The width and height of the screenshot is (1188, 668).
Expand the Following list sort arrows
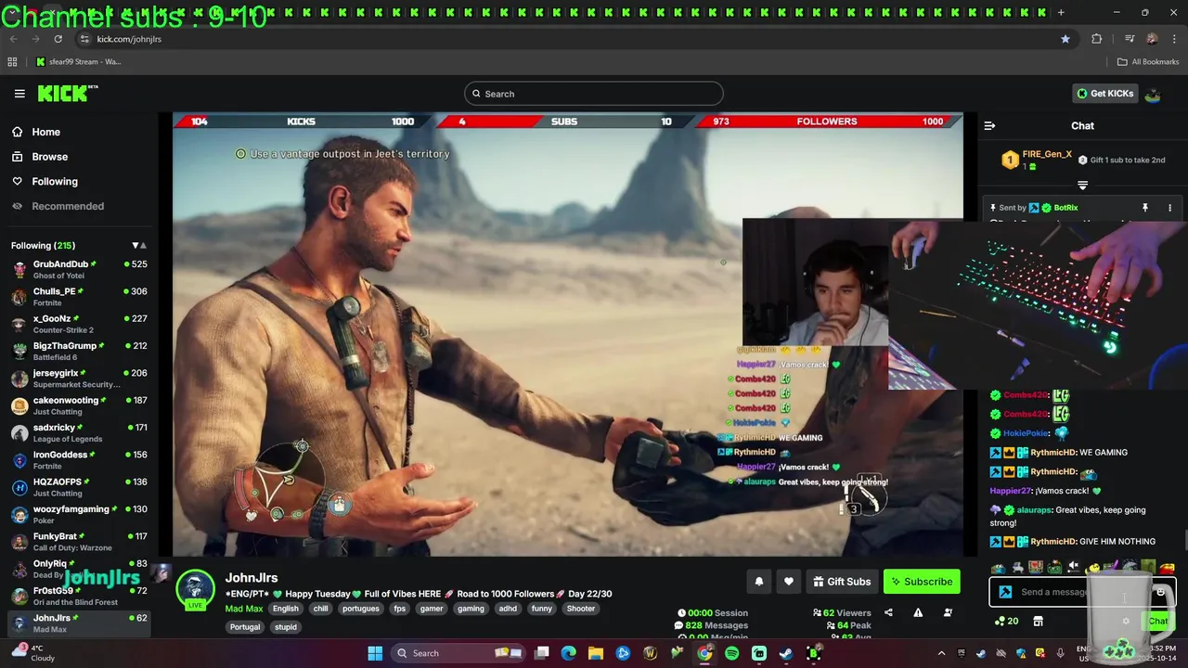pyautogui.click(x=139, y=246)
